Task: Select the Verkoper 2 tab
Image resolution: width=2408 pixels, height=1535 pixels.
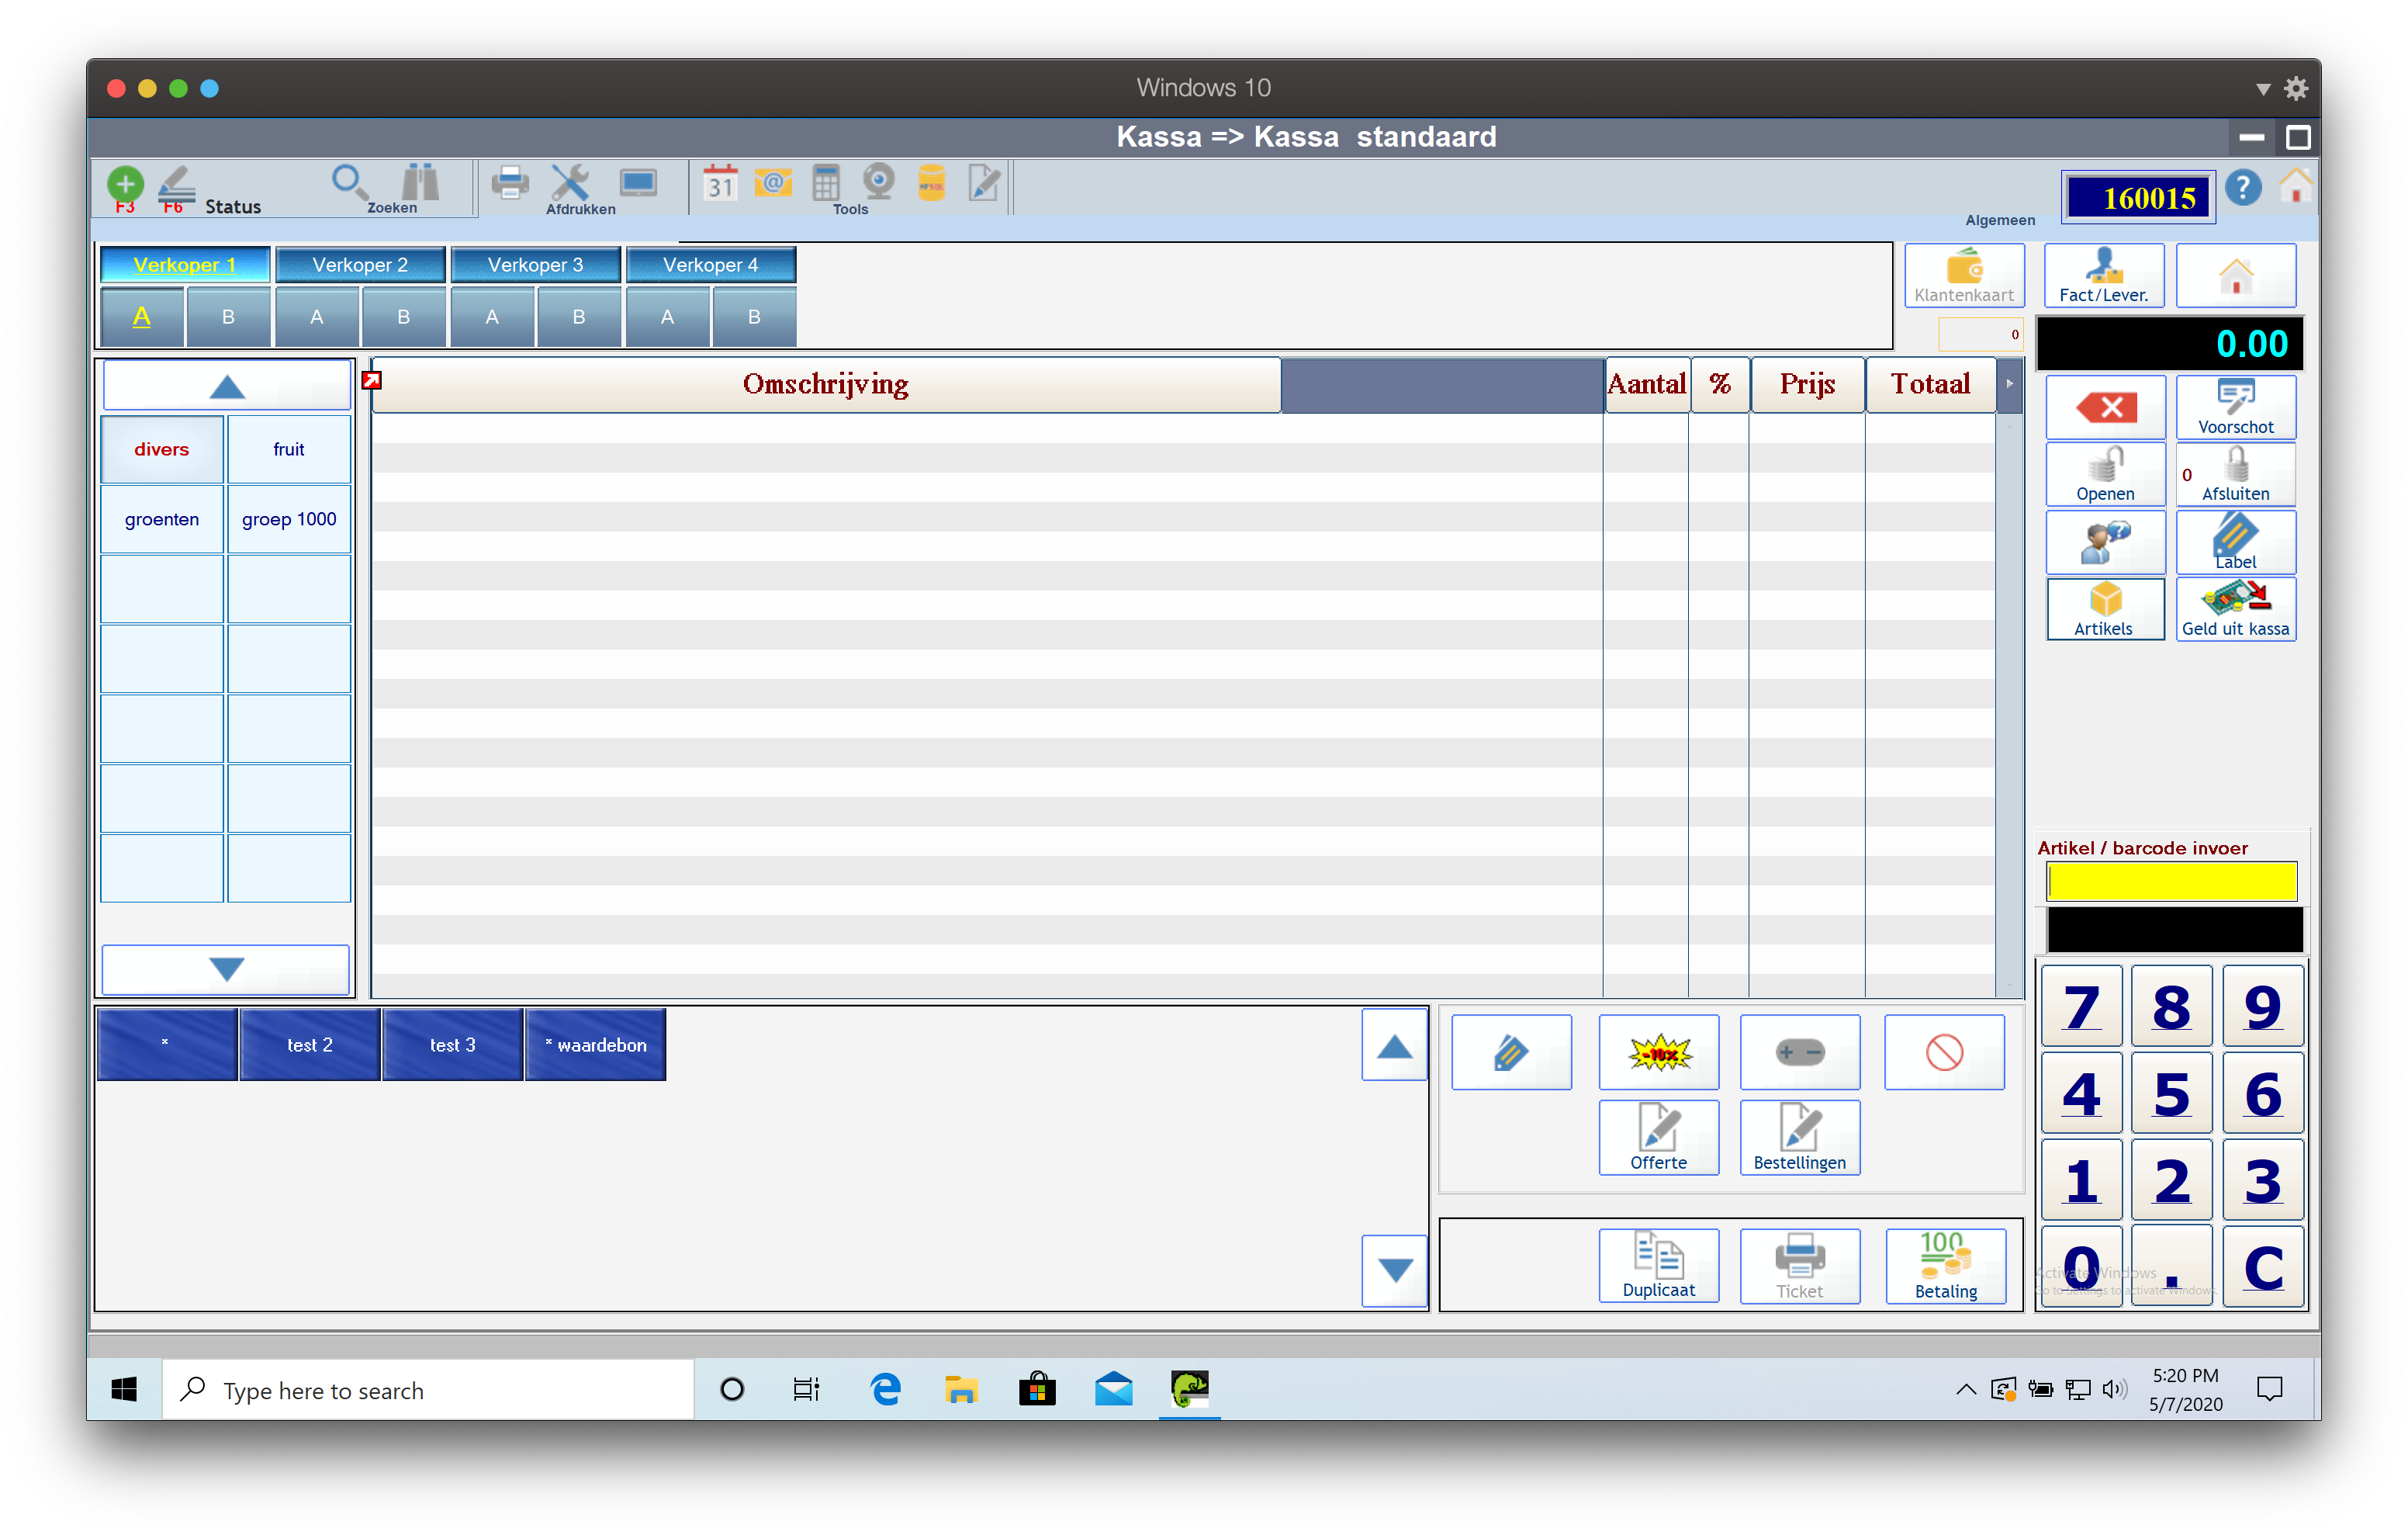Action: tap(360, 265)
